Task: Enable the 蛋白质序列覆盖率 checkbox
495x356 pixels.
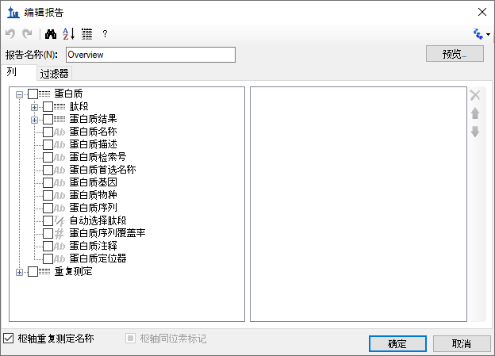Action: (x=48, y=233)
